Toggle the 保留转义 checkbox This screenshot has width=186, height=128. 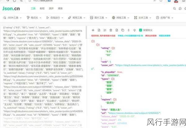[140, 30]
